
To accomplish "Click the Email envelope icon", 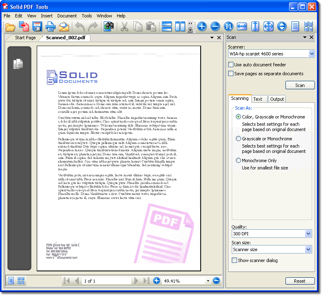I will point(64,27).
